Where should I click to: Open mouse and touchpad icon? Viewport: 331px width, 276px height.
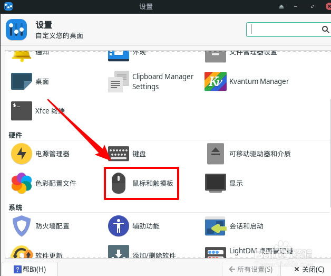point(119,183)
